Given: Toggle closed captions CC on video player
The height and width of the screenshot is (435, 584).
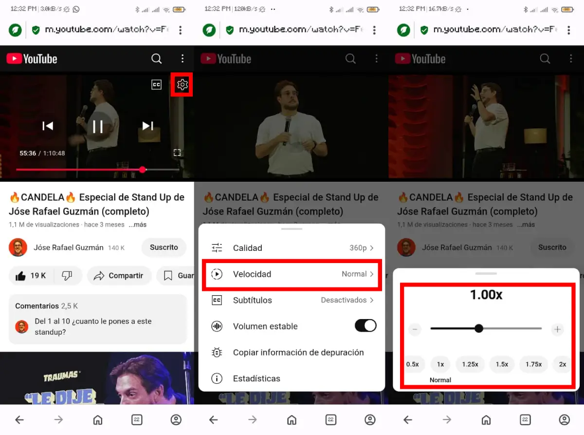Looking at the screenshot, I should coord(156,85).
